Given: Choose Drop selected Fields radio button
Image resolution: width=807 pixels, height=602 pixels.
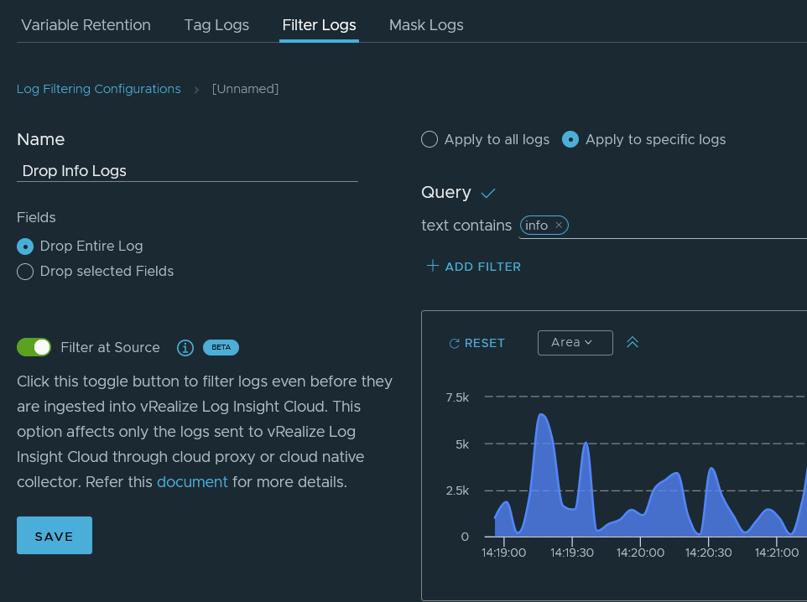Looking at the screenshot, I should click(x=25, y=271).
